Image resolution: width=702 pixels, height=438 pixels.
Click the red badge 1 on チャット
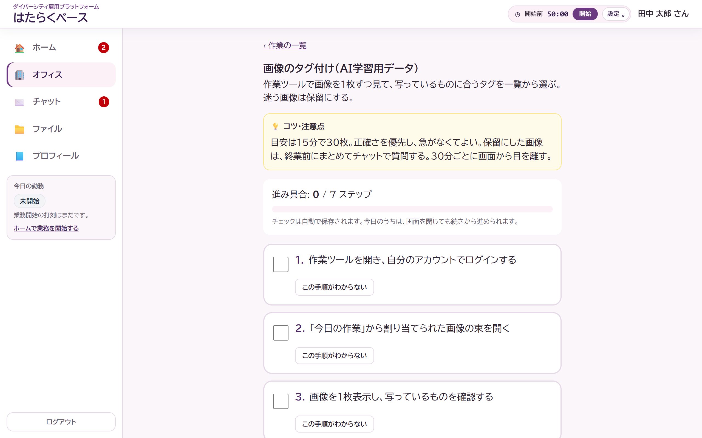(104, 102)
